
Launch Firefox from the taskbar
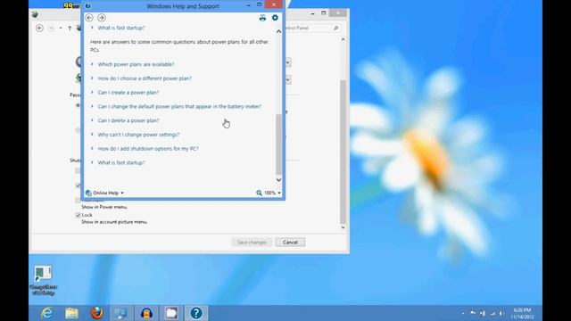(96, 313)
